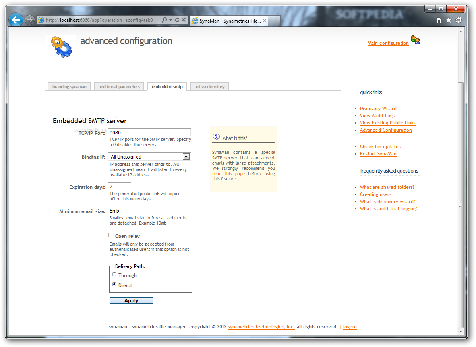Click the Minimum email size field

[x=120, y=211]
